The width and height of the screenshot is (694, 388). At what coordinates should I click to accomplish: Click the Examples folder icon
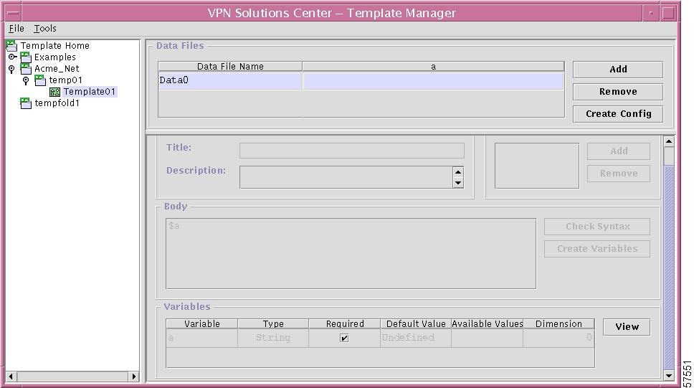point(26,57)
